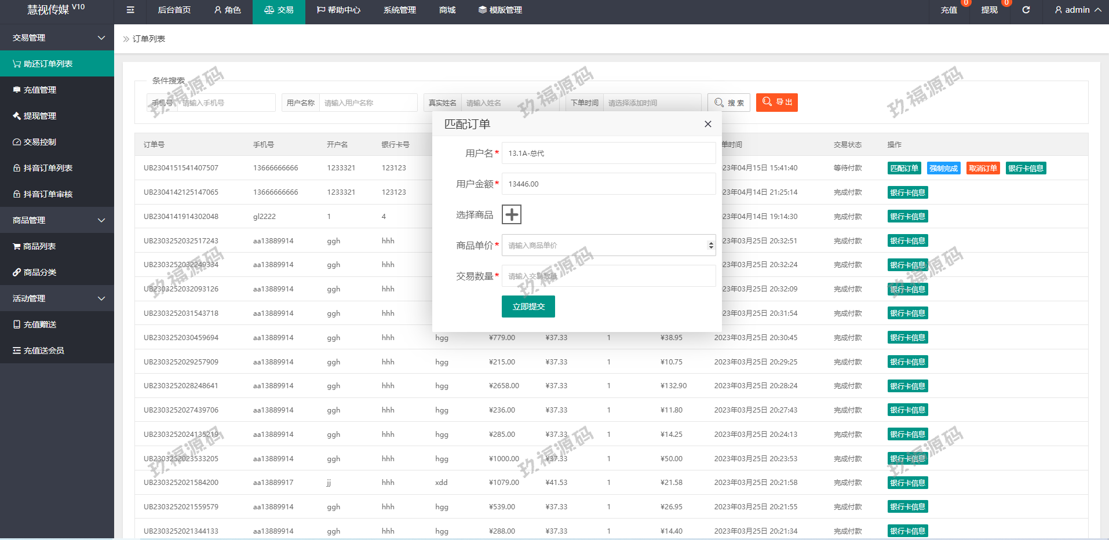Switch to the 系统管理 top menu

click(399, 10)
